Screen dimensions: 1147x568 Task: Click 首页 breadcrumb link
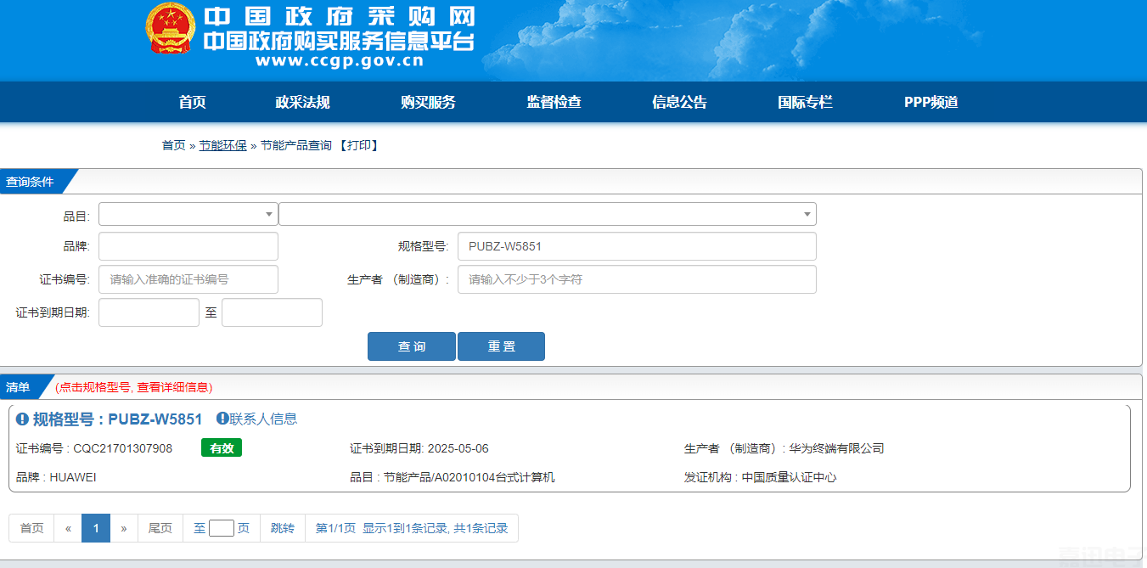coord(173,145)
